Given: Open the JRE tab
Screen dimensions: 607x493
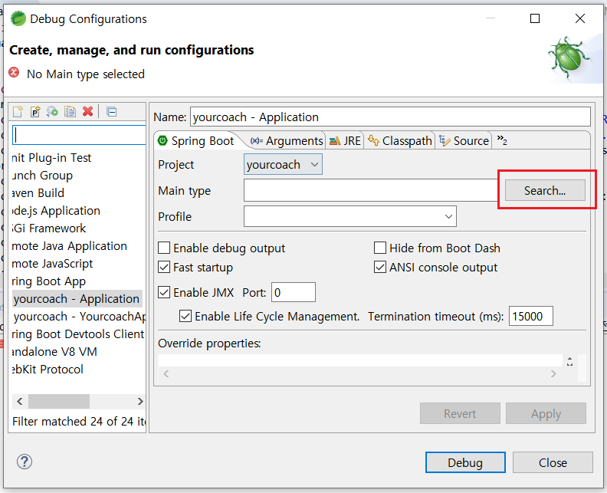Looking at the screenshot, I should [x=345, y=141].
